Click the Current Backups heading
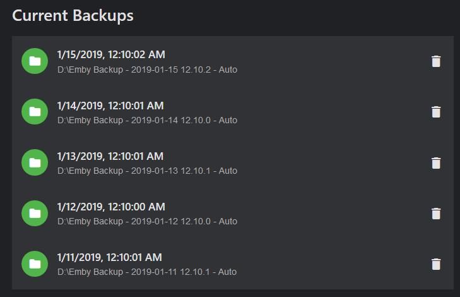 (x=73, y=16)
